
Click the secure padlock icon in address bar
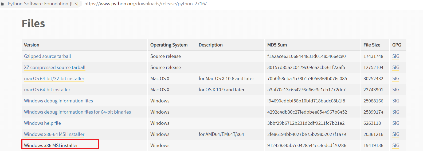[2, 4]
